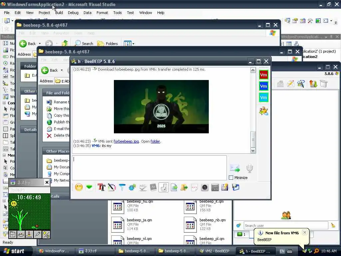The width and height of the screenshot is (341, 256).
Task: Switch to VM2 - BeeBEEP taskbar button
Action: pyautogui.click(x=215, y=251)
